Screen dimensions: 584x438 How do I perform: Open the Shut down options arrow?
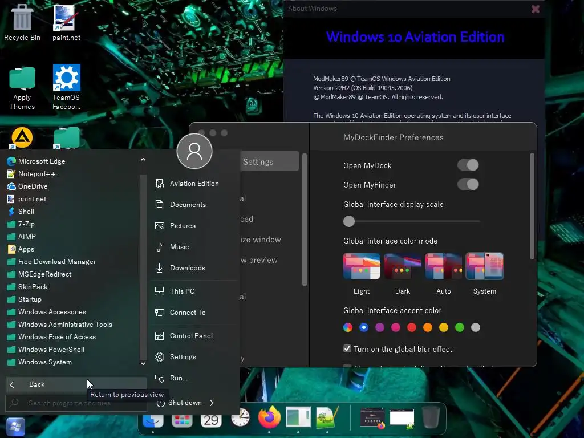(212, 403)
